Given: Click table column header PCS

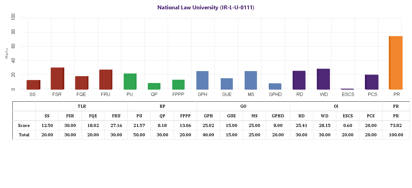Looking at the screenshot, I should (371, 116).
